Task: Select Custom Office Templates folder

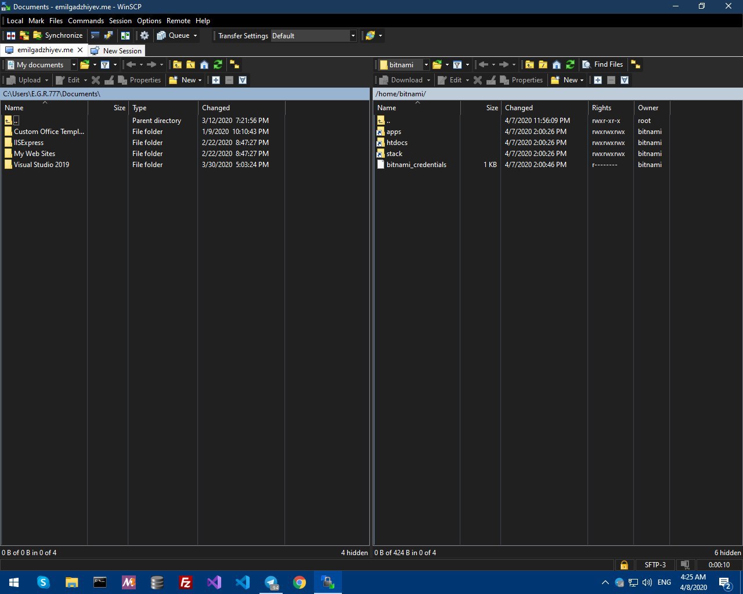Action: [44, 132]
